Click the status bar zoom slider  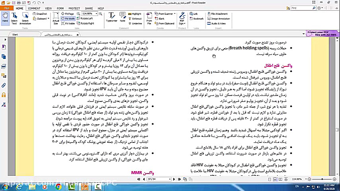click(x=322, y=179)
